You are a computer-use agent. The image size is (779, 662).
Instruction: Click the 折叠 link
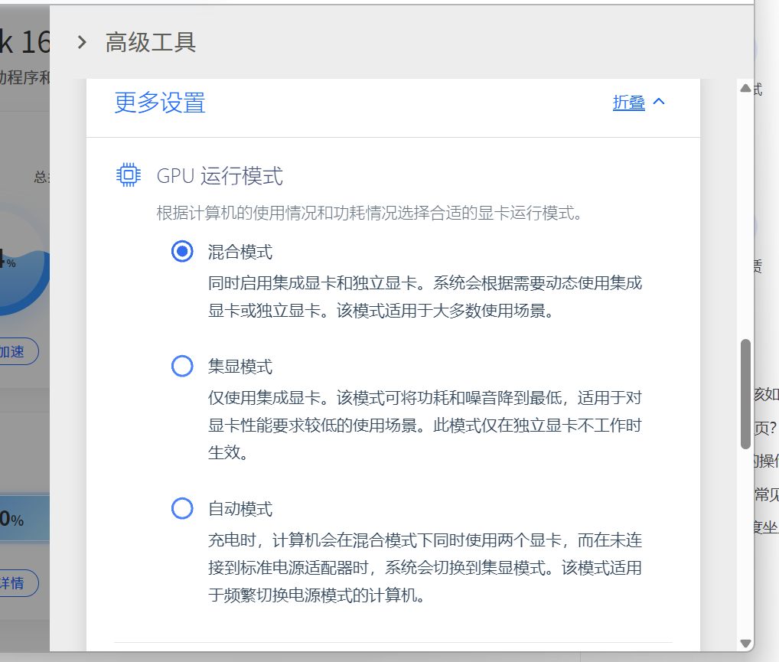(x=628, y=103)
